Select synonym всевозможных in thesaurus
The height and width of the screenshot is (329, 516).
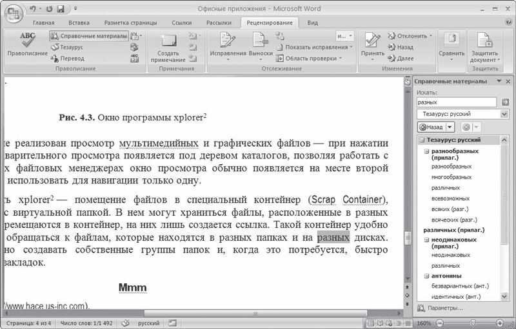pyautogui.click(x=450, y=199)
